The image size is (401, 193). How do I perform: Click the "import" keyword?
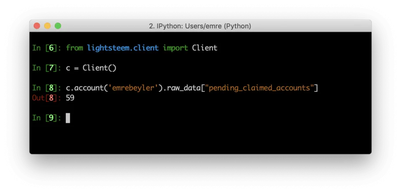[x=175, y=48]
